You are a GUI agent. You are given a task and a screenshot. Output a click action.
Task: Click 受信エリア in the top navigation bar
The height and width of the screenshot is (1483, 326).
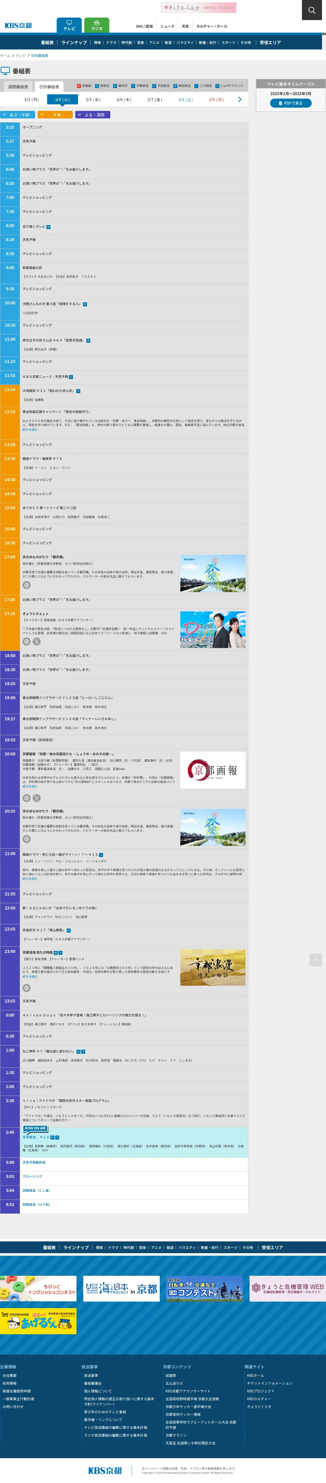coord(270,43)
